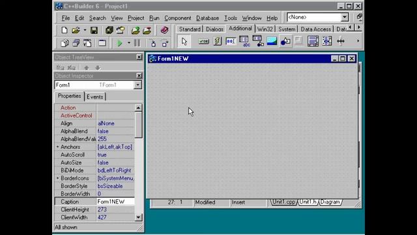Pick the SpeedButton component icon
Image resolution: width=417 pixels, height=235 pixels.
tap(217, 41)
